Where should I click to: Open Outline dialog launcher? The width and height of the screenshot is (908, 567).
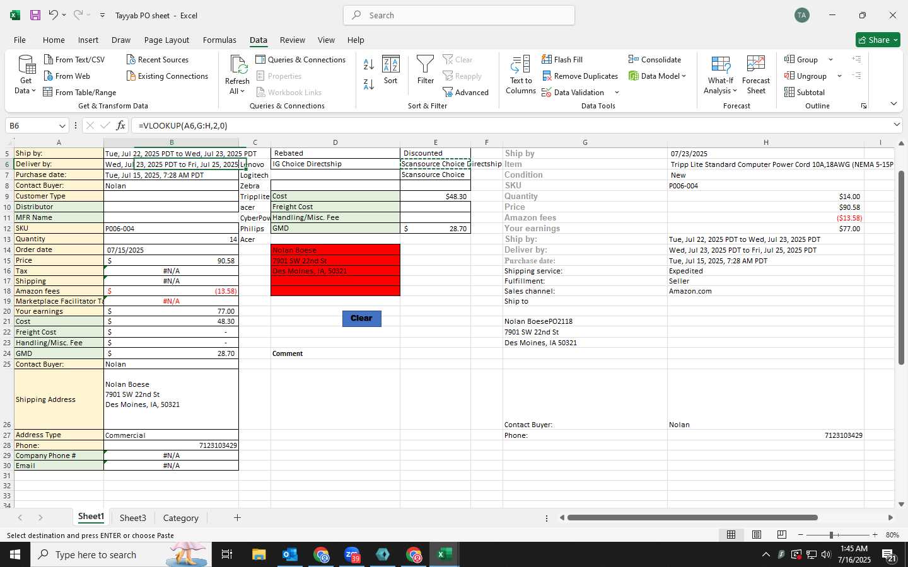click(x=864, y=106)
